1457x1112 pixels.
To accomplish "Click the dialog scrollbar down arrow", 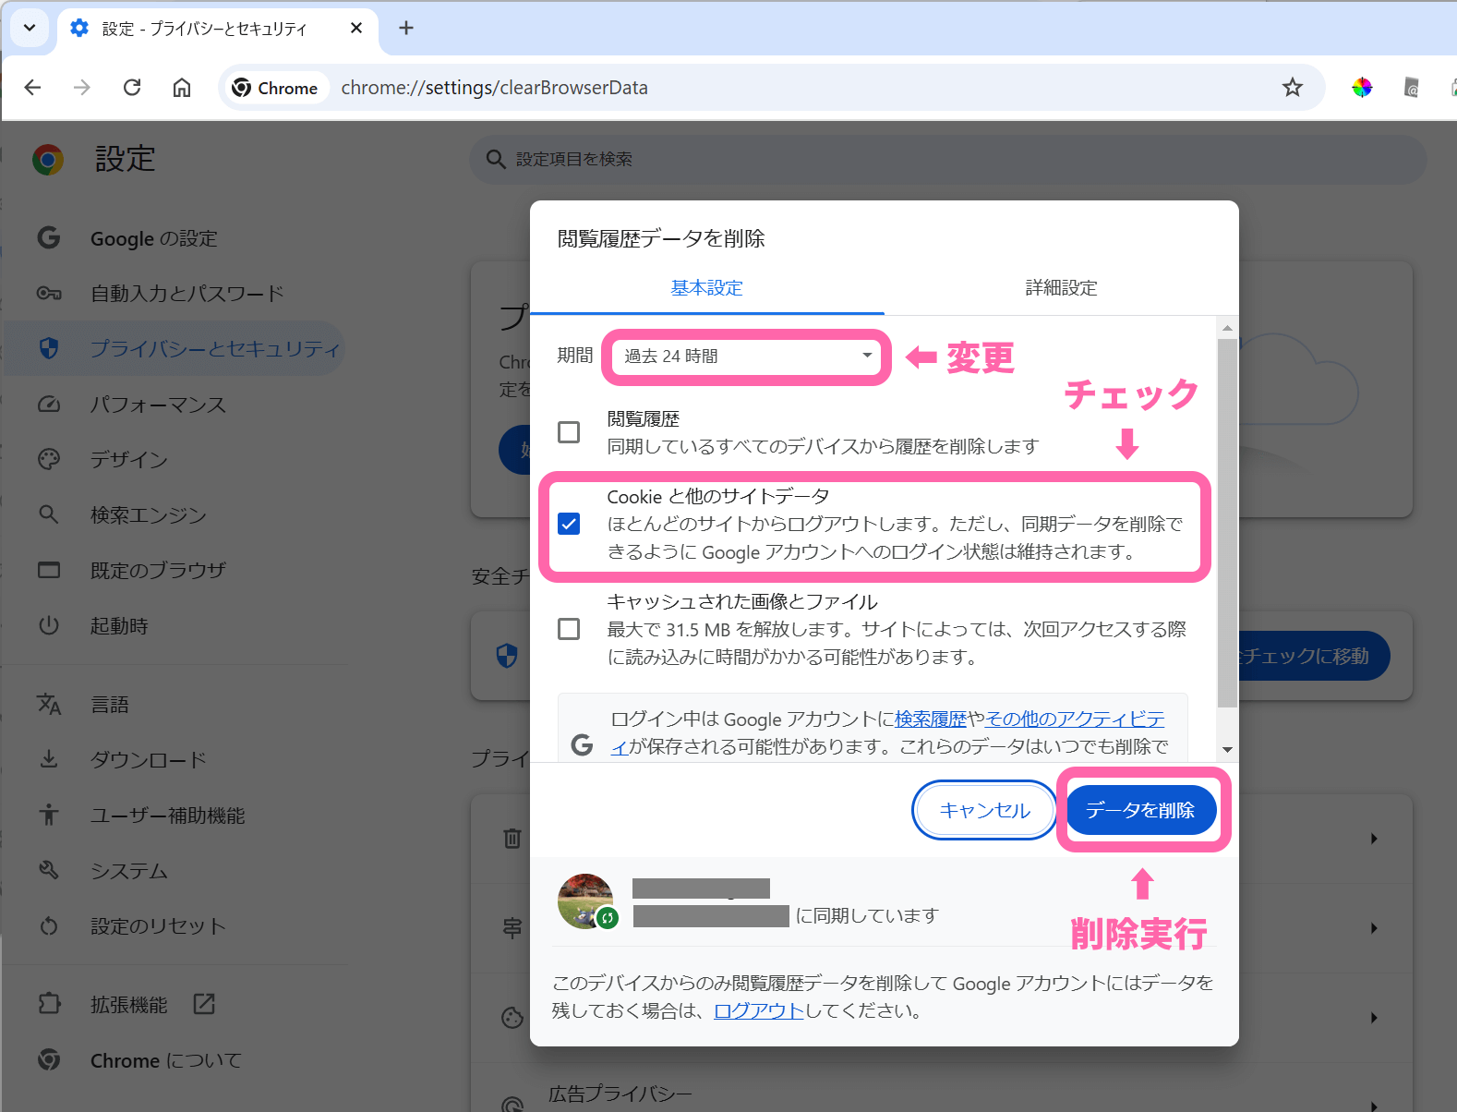I will point(1227,750).
